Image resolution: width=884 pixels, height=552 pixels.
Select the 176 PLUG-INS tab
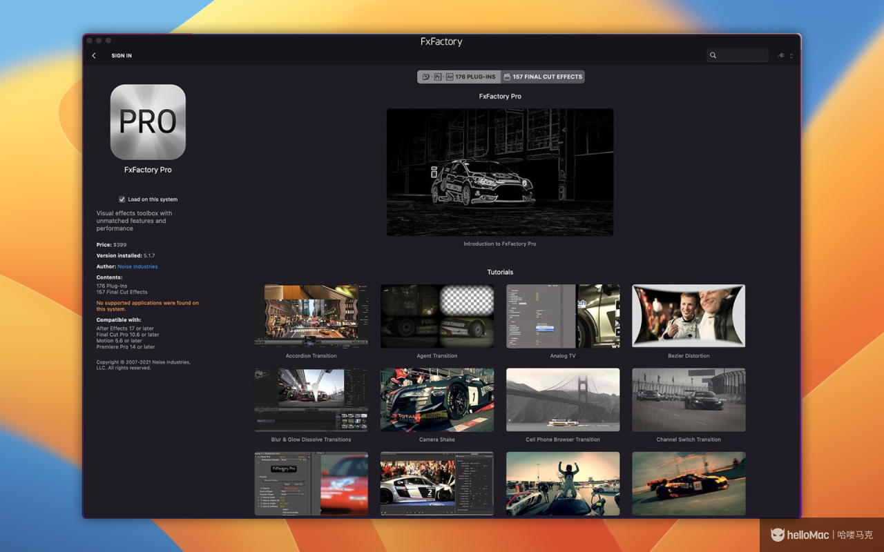pyautogui.click(x=459, y=77)
